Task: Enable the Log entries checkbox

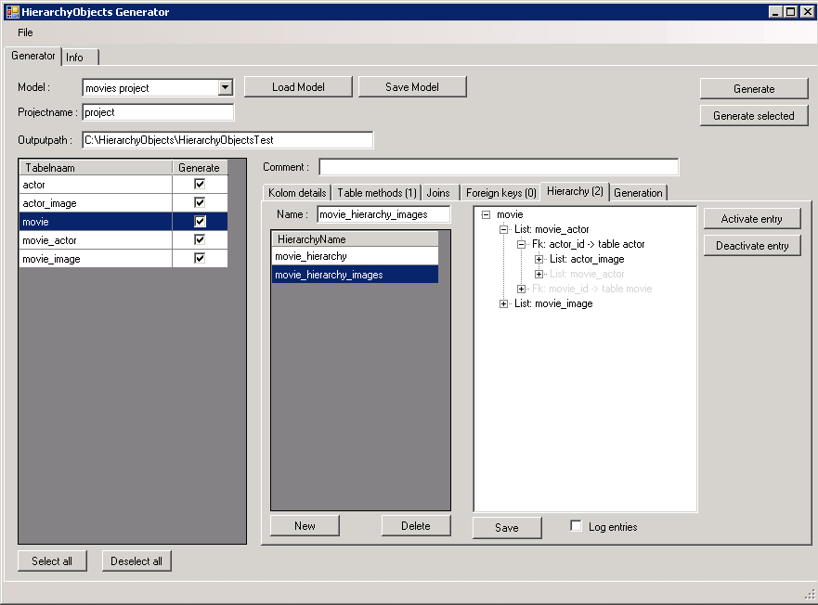Action: coord(577,526)
